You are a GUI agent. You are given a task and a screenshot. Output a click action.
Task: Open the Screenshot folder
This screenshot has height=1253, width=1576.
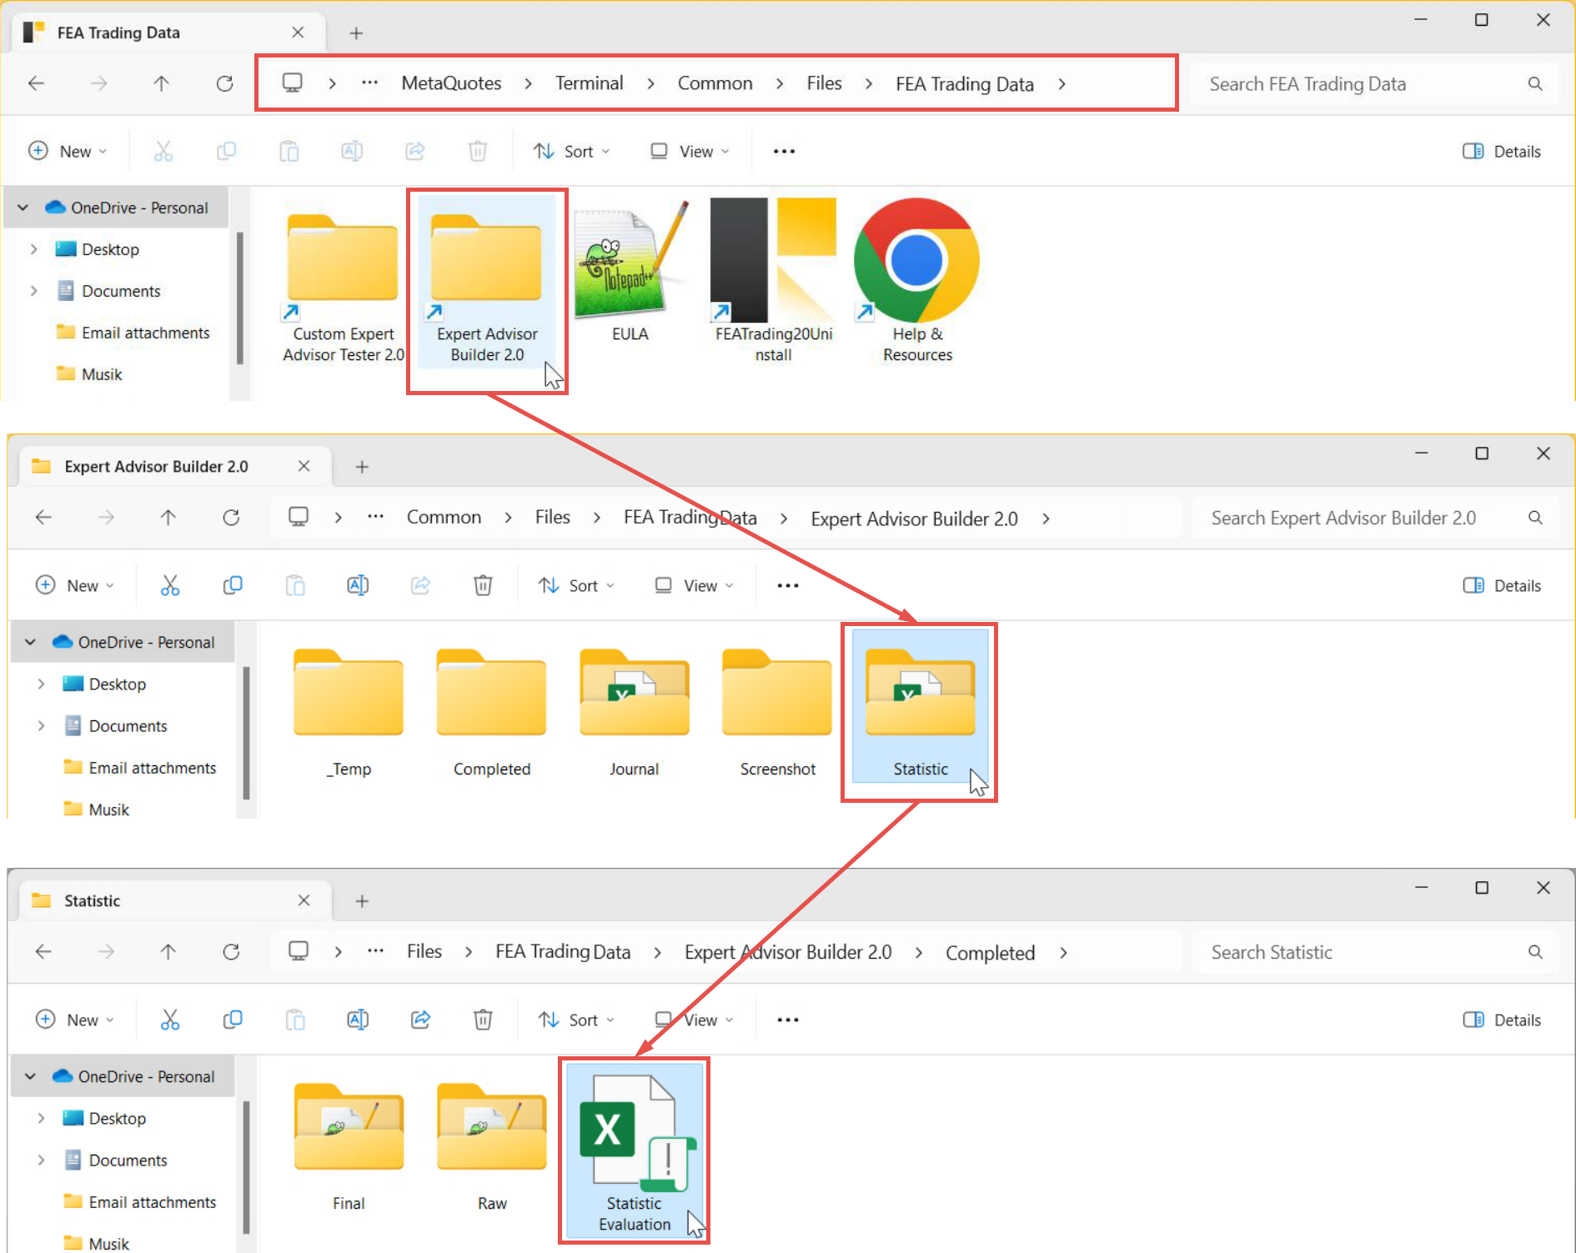tap(777, 713)
